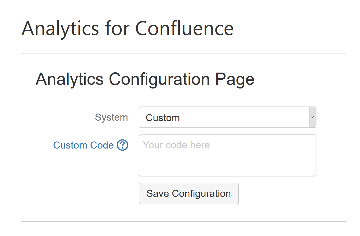Click the word "Confluence" in the title

coord(184,28)
